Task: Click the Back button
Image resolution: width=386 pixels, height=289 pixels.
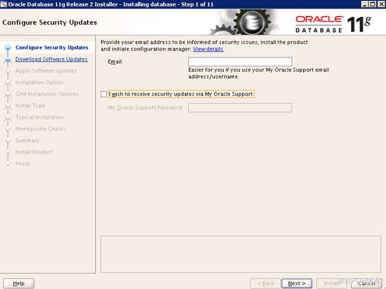Action: 265,283
